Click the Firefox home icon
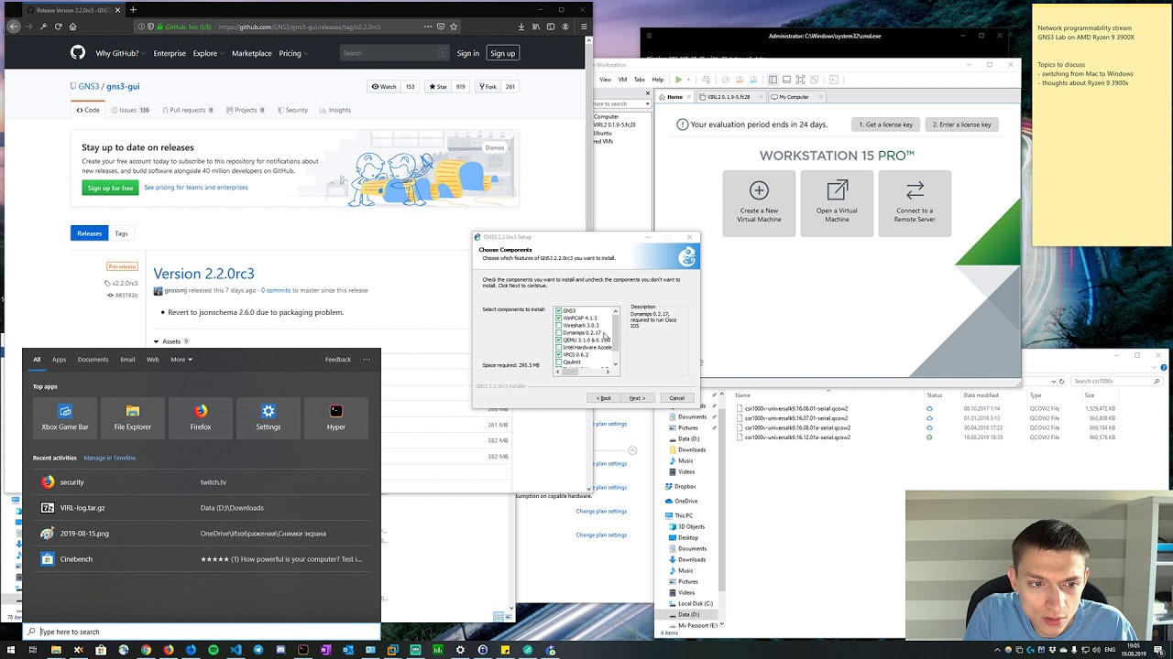The width and height of the screenshot is (1173, 659). [72, 27]
